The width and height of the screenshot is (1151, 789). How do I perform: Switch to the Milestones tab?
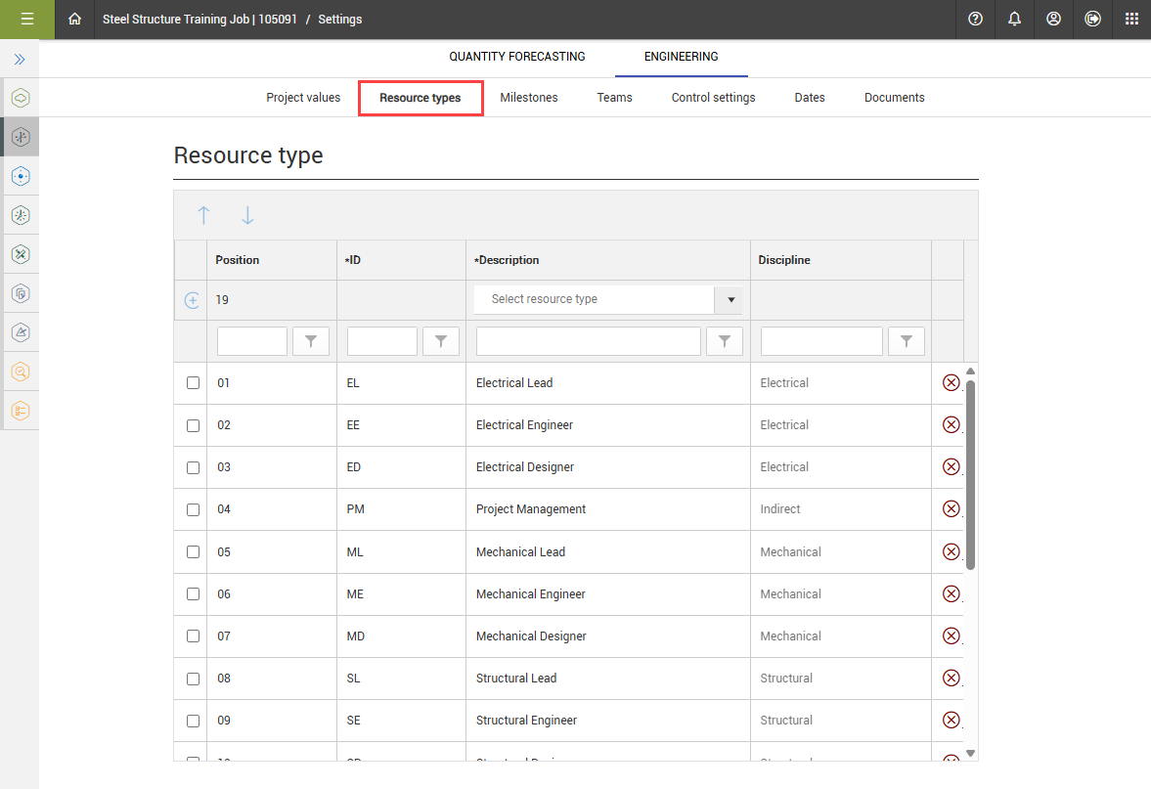tap(528, 98)
